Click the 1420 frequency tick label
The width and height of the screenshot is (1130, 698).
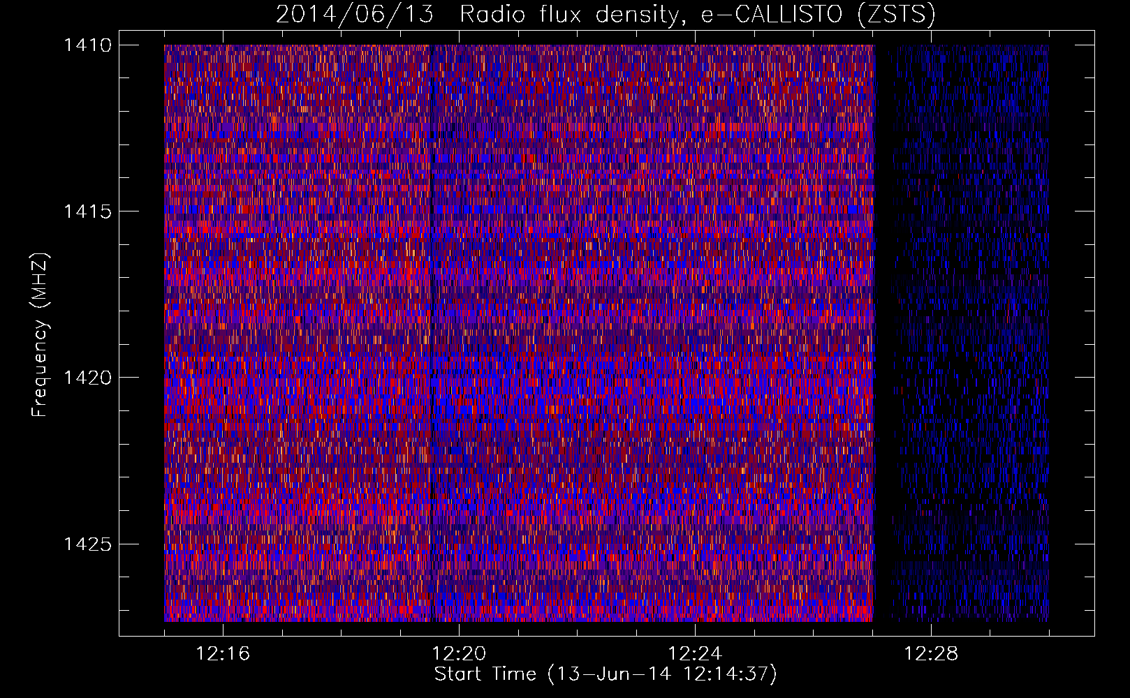click(87, 378)
